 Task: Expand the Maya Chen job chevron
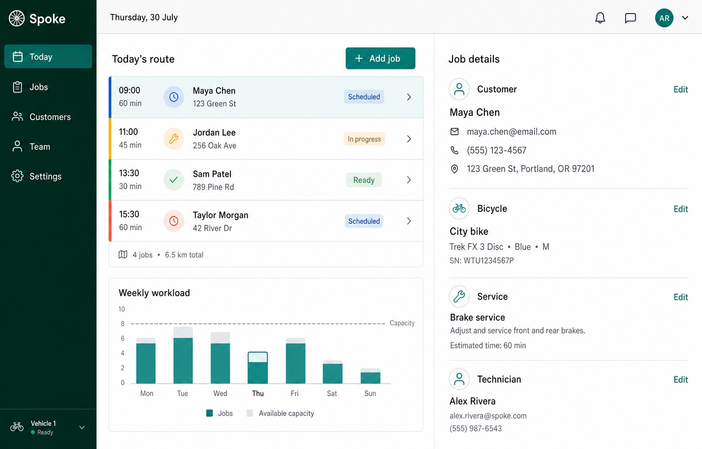(x=409, y=97)
